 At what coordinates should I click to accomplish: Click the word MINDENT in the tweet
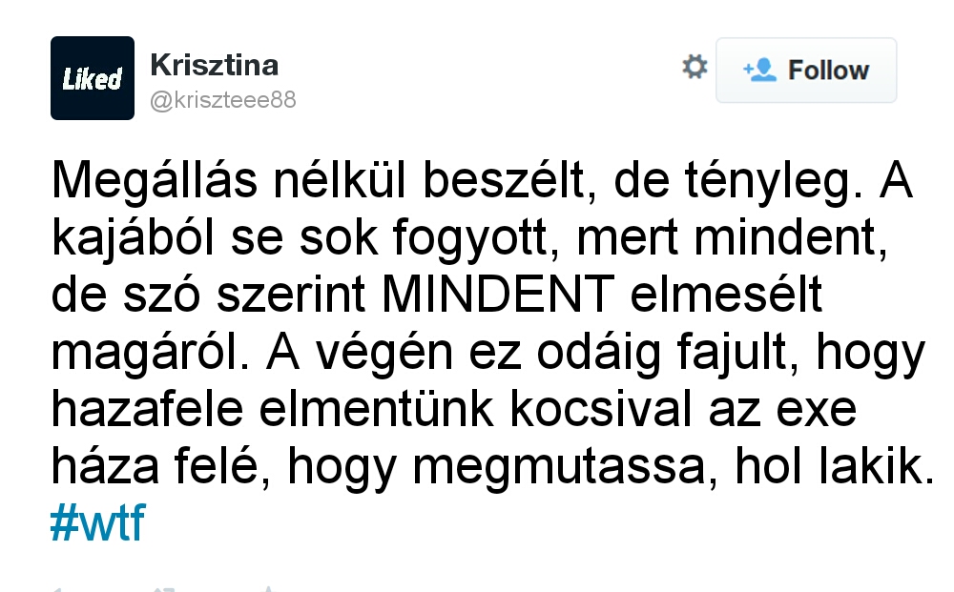tap(498, 295)
